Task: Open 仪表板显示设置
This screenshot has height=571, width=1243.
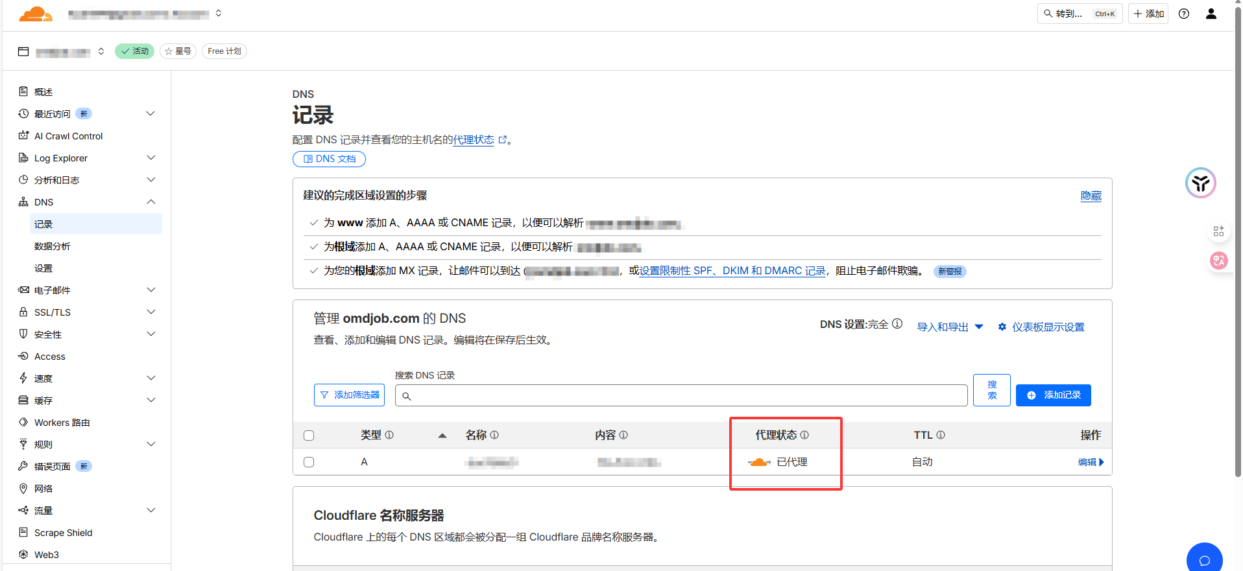Action: tap(1041, 327)
